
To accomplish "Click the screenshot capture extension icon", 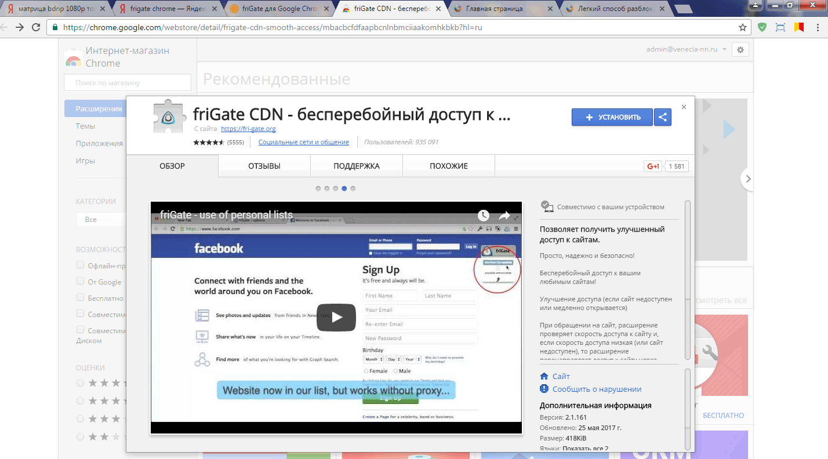I will (780, 27).
